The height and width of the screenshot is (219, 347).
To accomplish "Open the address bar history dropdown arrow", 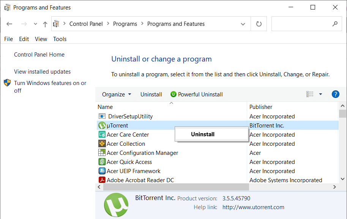I will pos(243,24).
